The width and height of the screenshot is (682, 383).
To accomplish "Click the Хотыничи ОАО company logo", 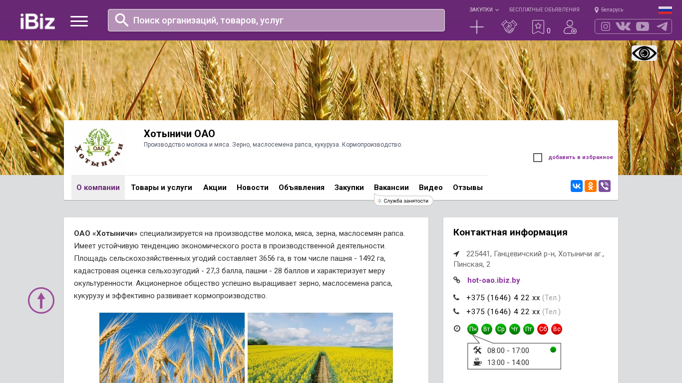I will (98, 148).
